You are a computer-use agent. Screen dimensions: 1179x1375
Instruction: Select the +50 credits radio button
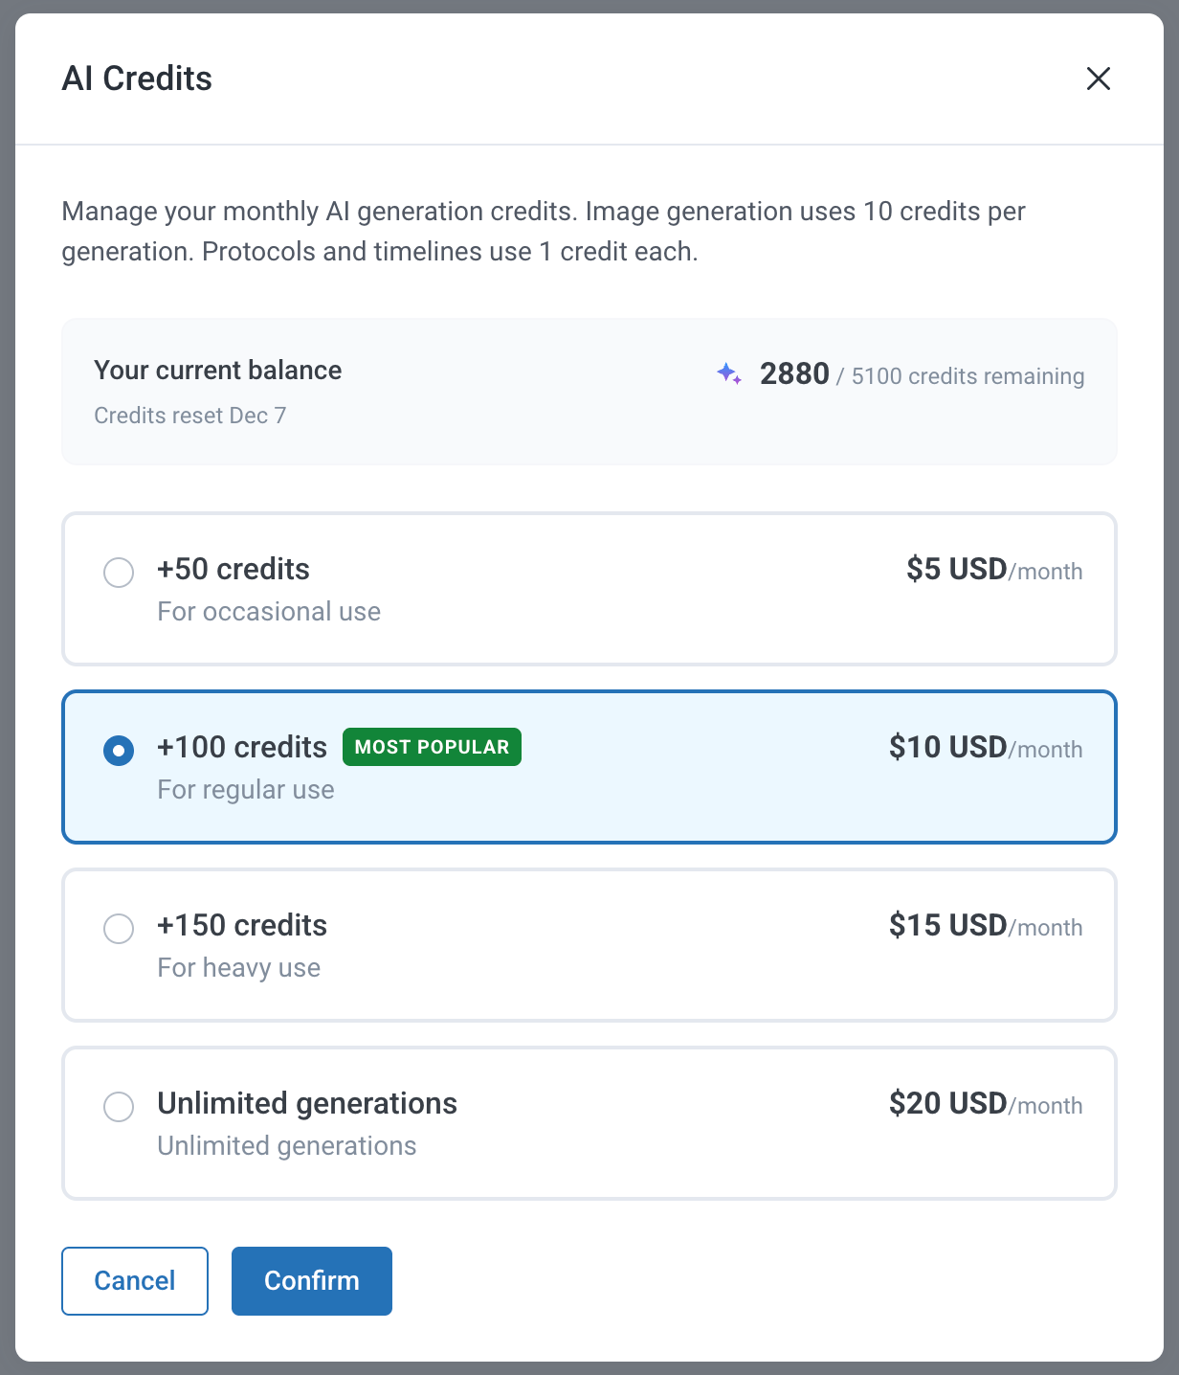119,573
